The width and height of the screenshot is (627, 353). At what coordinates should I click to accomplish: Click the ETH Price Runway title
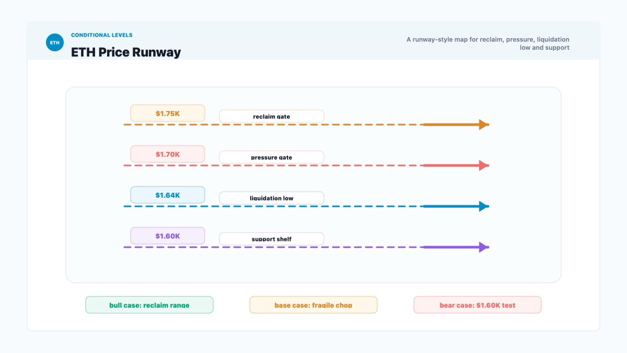tap(126, 52)
